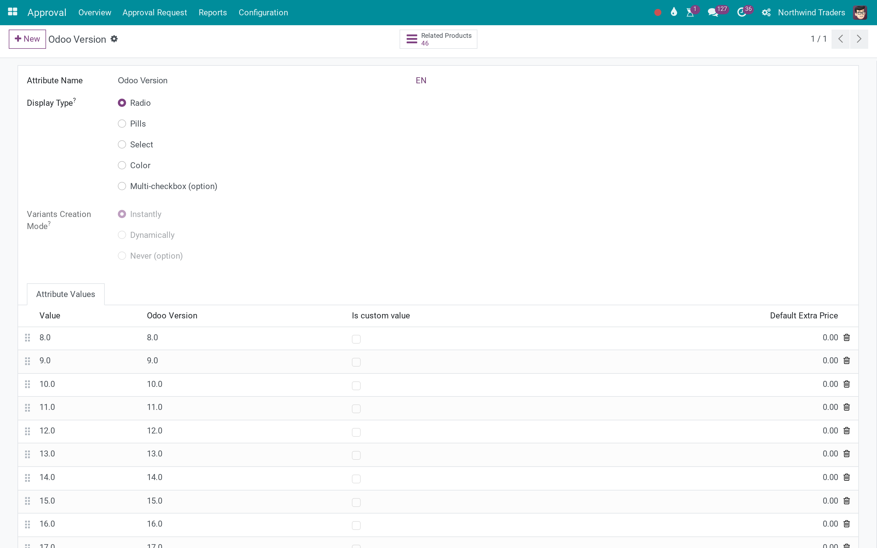Grab the drag handle of the 12.0 row
This screenshot has height=548, width=877.
[27, 431]
